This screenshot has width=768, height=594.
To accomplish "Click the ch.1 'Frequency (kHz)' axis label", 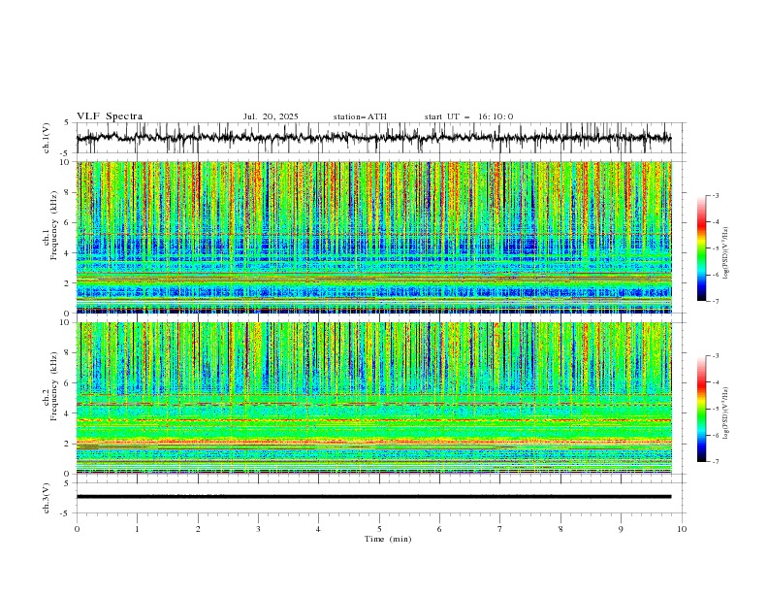I will click(x=54, y=226).
